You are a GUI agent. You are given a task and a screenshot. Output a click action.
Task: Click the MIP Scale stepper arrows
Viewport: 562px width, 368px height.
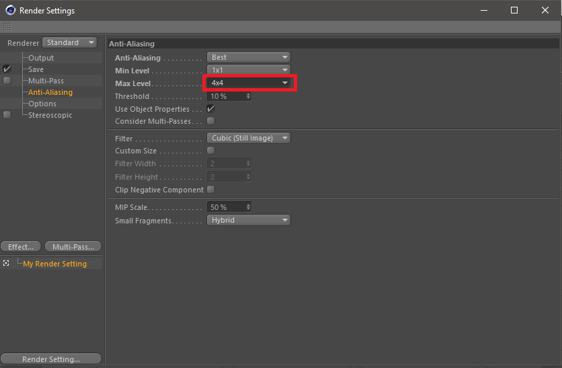pos(248,207)
